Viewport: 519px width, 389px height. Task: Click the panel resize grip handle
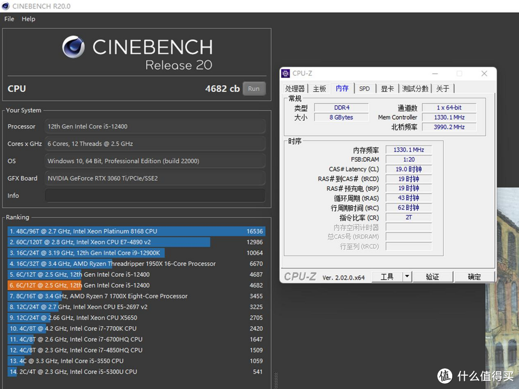coord(276,380)
